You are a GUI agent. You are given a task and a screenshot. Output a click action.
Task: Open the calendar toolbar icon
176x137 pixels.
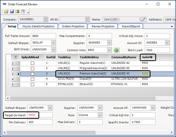pos(23,11)
